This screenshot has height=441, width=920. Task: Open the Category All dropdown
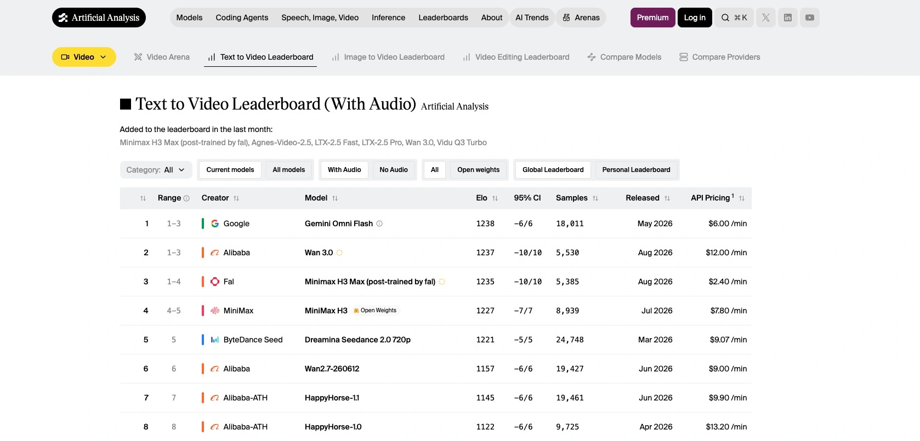(x=156, y=170)
